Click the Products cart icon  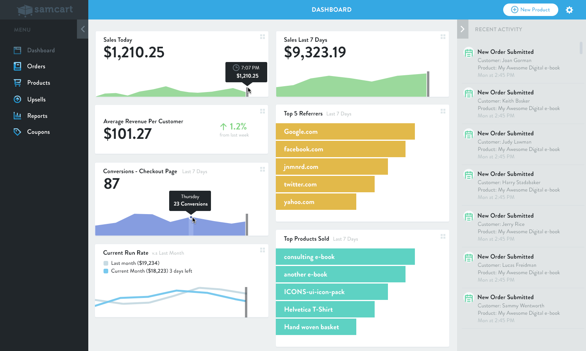point(17,83)
